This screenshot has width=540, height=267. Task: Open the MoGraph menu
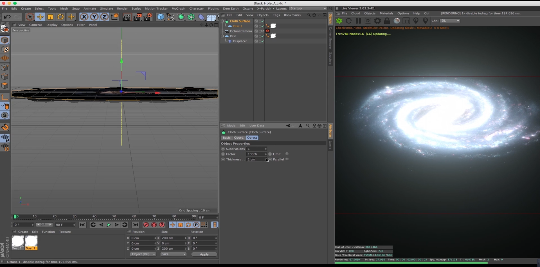[178, 8]
